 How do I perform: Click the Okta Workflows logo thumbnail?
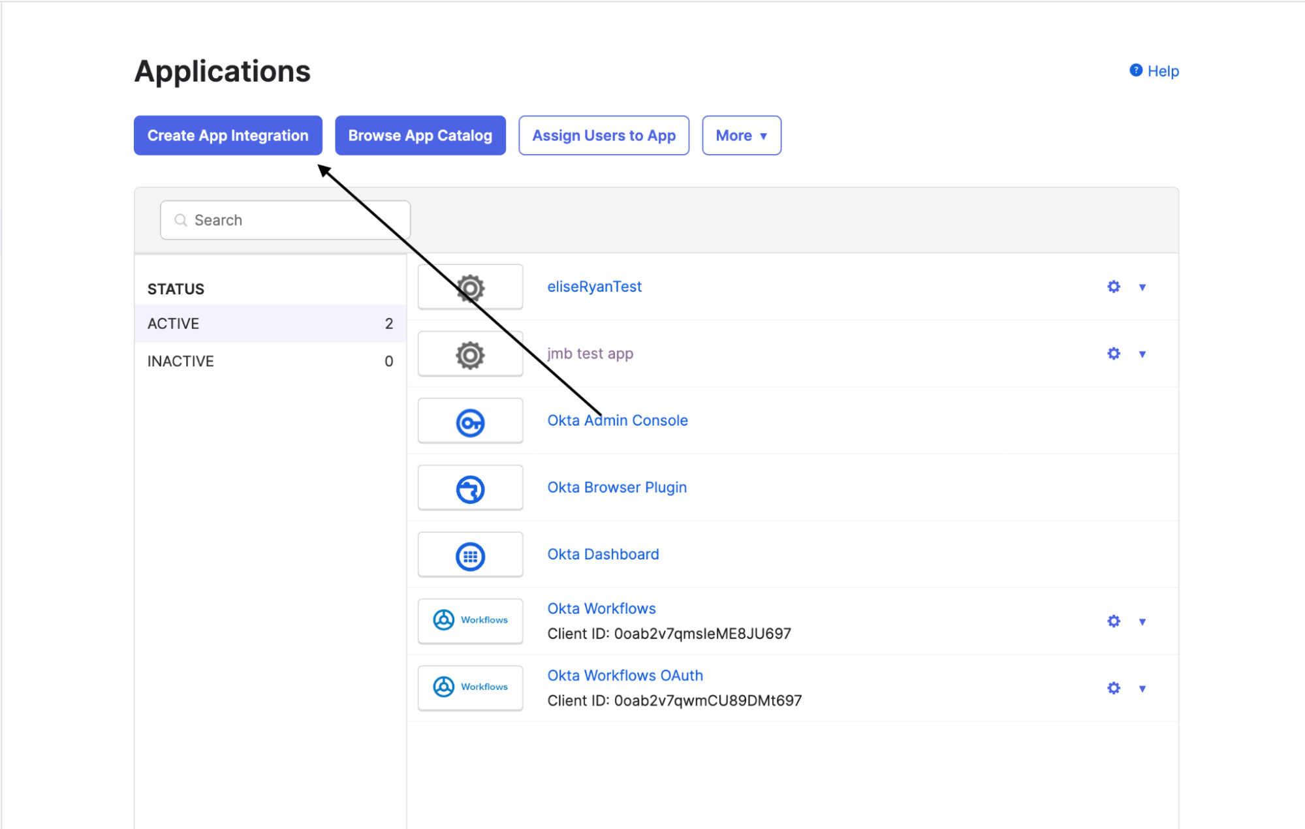[470, 621]
